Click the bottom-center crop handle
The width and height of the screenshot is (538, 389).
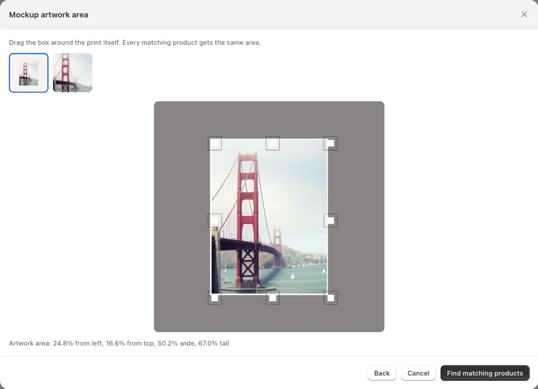pyautogui.click(x=273, y=298)
